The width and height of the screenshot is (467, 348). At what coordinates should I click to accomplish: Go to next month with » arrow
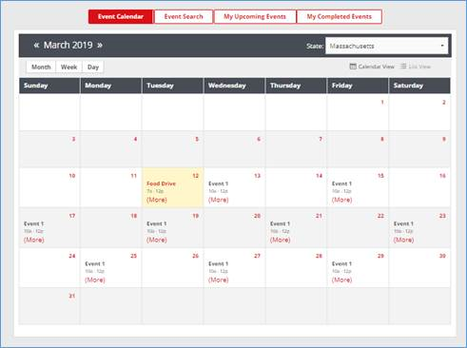point(100,45)
